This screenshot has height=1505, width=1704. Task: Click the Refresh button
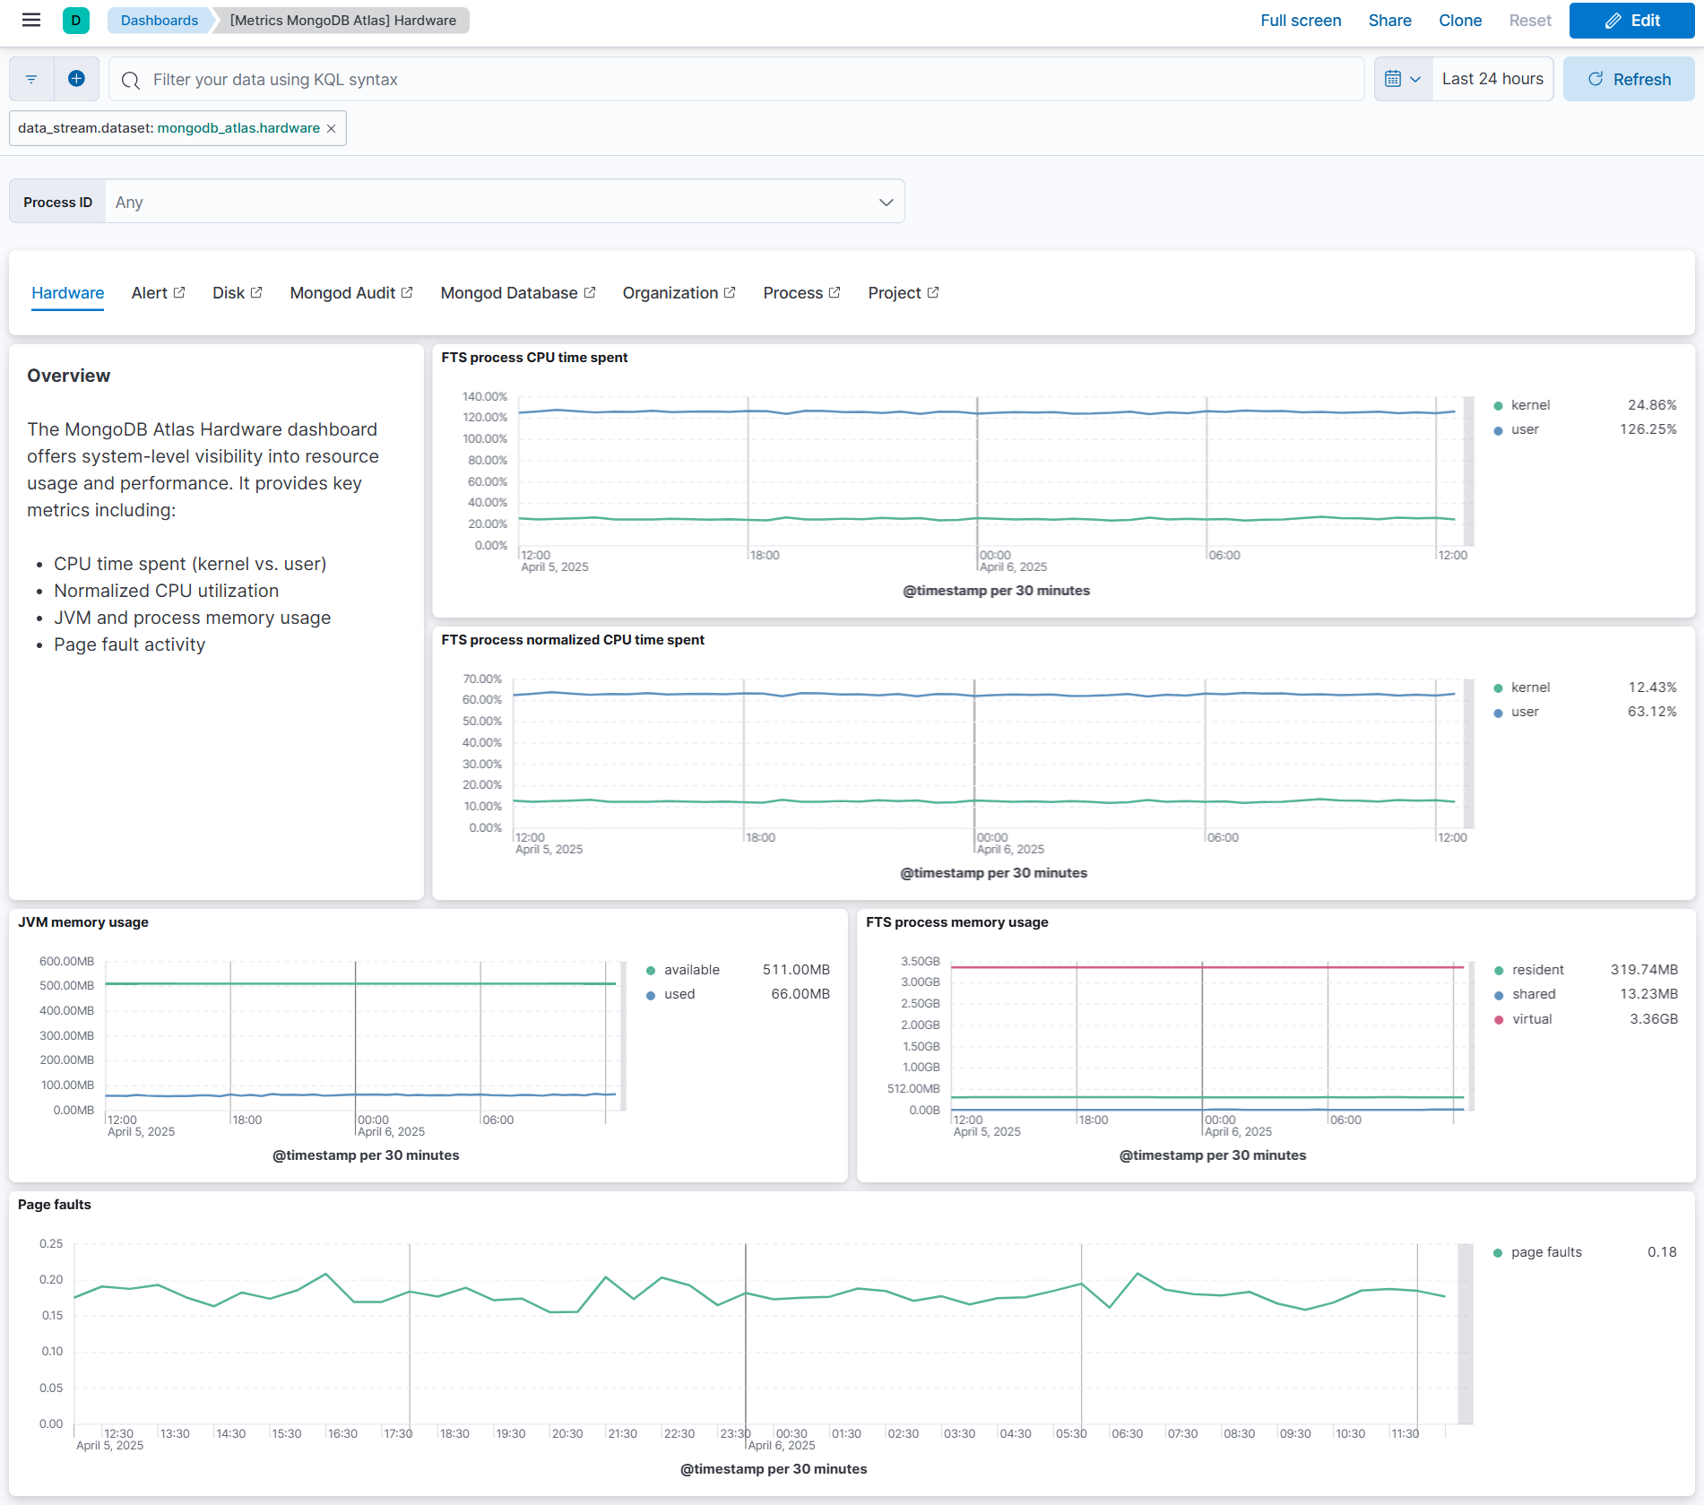1629,79
